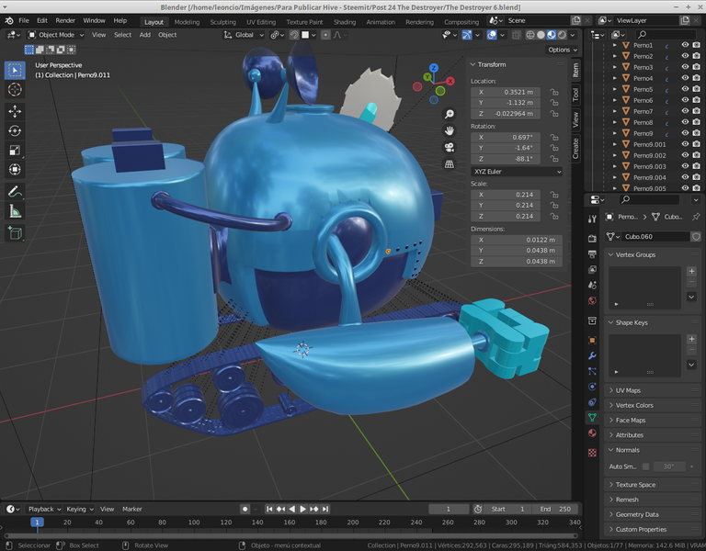Open the Material properties tab icon
706x551 pixels.
click(x=592, y=433)
